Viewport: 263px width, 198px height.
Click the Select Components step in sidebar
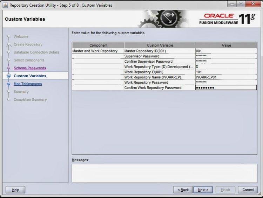click(x=29, y=60)
